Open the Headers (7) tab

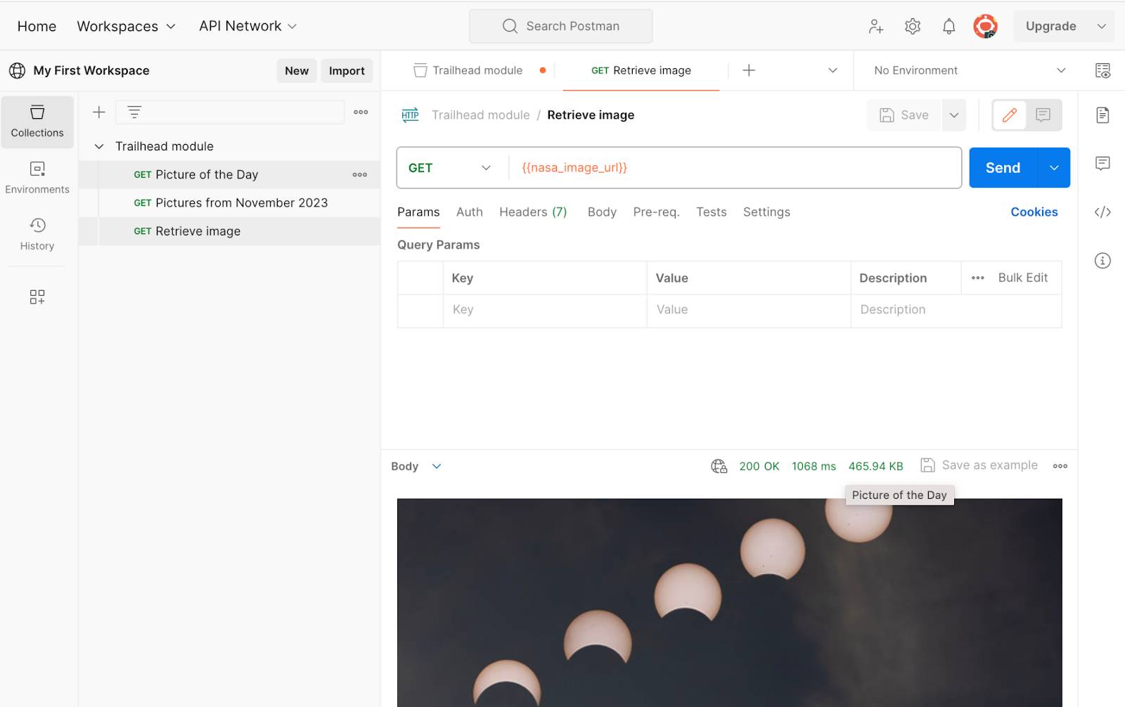[533, 212]
